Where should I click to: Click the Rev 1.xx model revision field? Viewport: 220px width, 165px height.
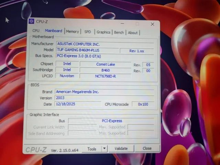(x=137, y=51)
